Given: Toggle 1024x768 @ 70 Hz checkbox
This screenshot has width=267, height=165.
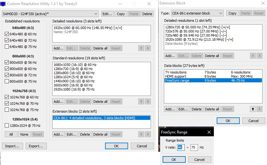Looking at the screenshot, I should click(7, 103).
